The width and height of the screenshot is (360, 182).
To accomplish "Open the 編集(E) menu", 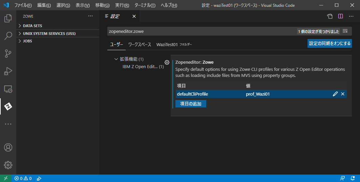I will (44, 5).
